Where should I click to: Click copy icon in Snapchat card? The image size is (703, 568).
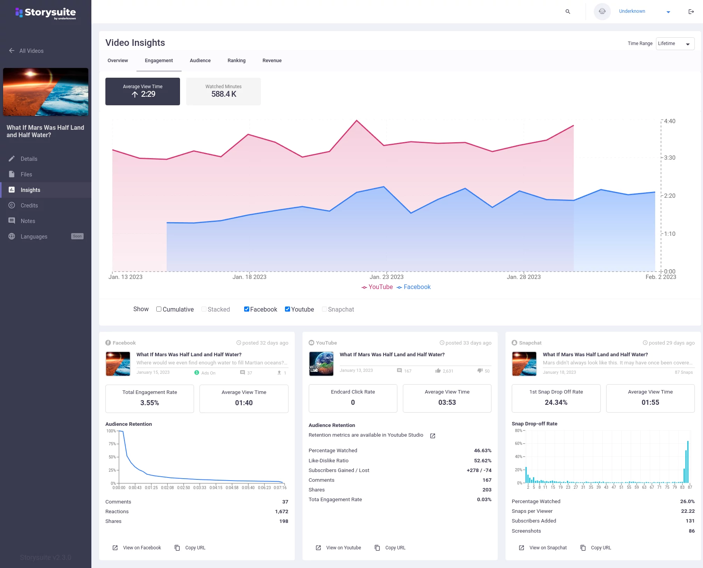[583, 548]
